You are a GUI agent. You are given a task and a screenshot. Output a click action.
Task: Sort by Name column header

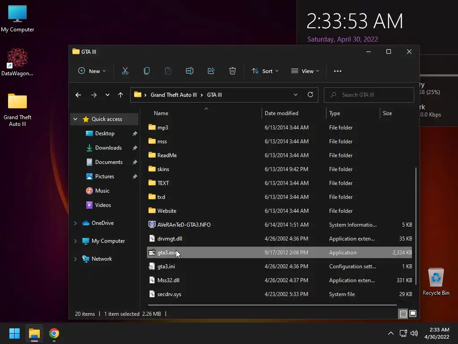(161, 113)
